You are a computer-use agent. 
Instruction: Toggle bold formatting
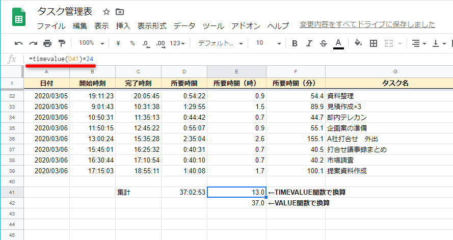pos(295,43)
